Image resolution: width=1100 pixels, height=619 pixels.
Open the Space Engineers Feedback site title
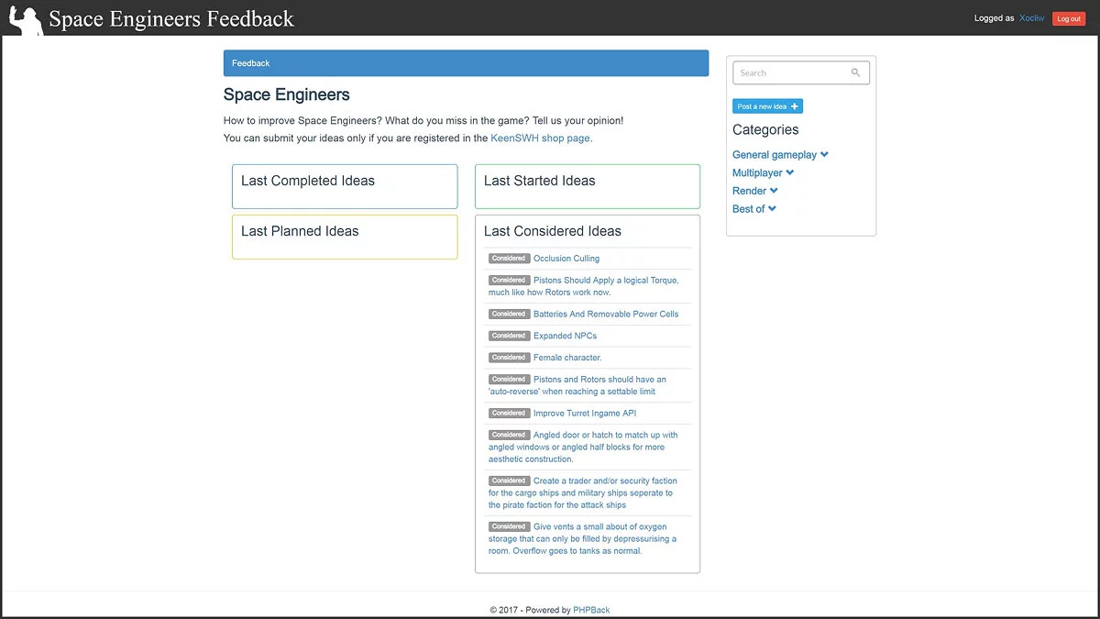click(x=171, y=18)
